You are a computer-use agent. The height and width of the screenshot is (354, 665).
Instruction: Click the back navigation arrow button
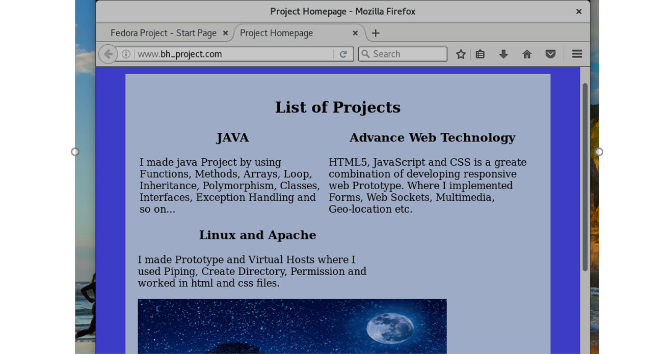pyautogui.click(x=108, y=54)
